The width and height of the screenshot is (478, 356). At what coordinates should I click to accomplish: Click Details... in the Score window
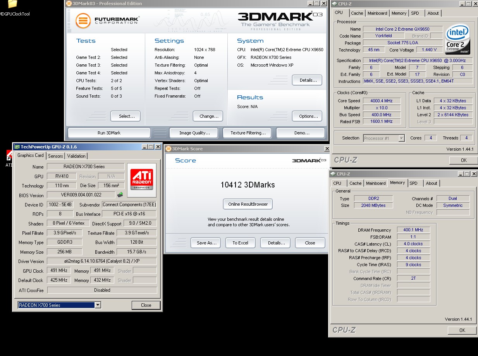[275, 243]
